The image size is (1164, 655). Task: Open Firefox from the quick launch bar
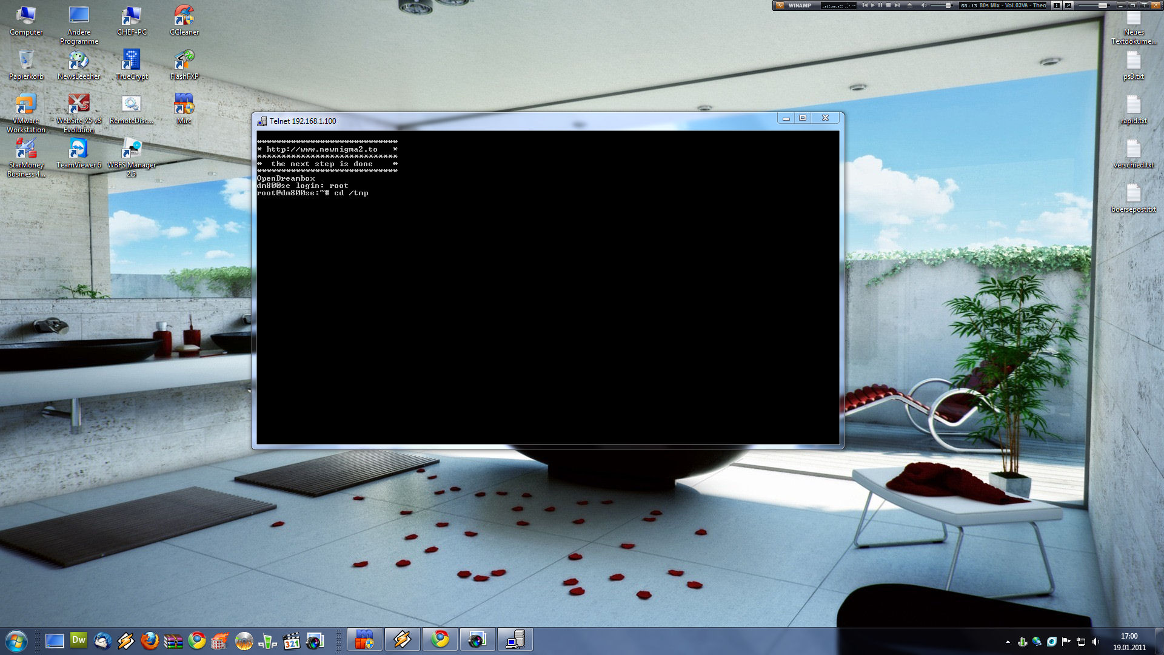point(150,640)
